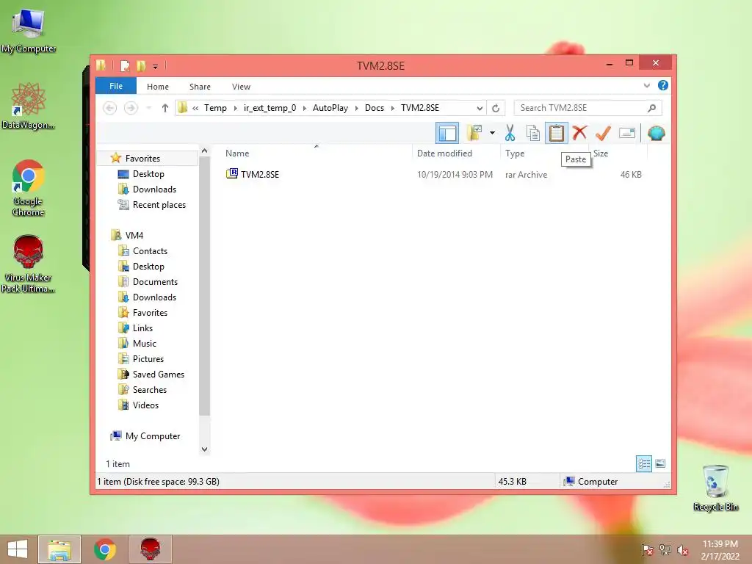752x564 pixels.
Task: Go forward with the Forward arrow
Action: (x=131, y=108)
